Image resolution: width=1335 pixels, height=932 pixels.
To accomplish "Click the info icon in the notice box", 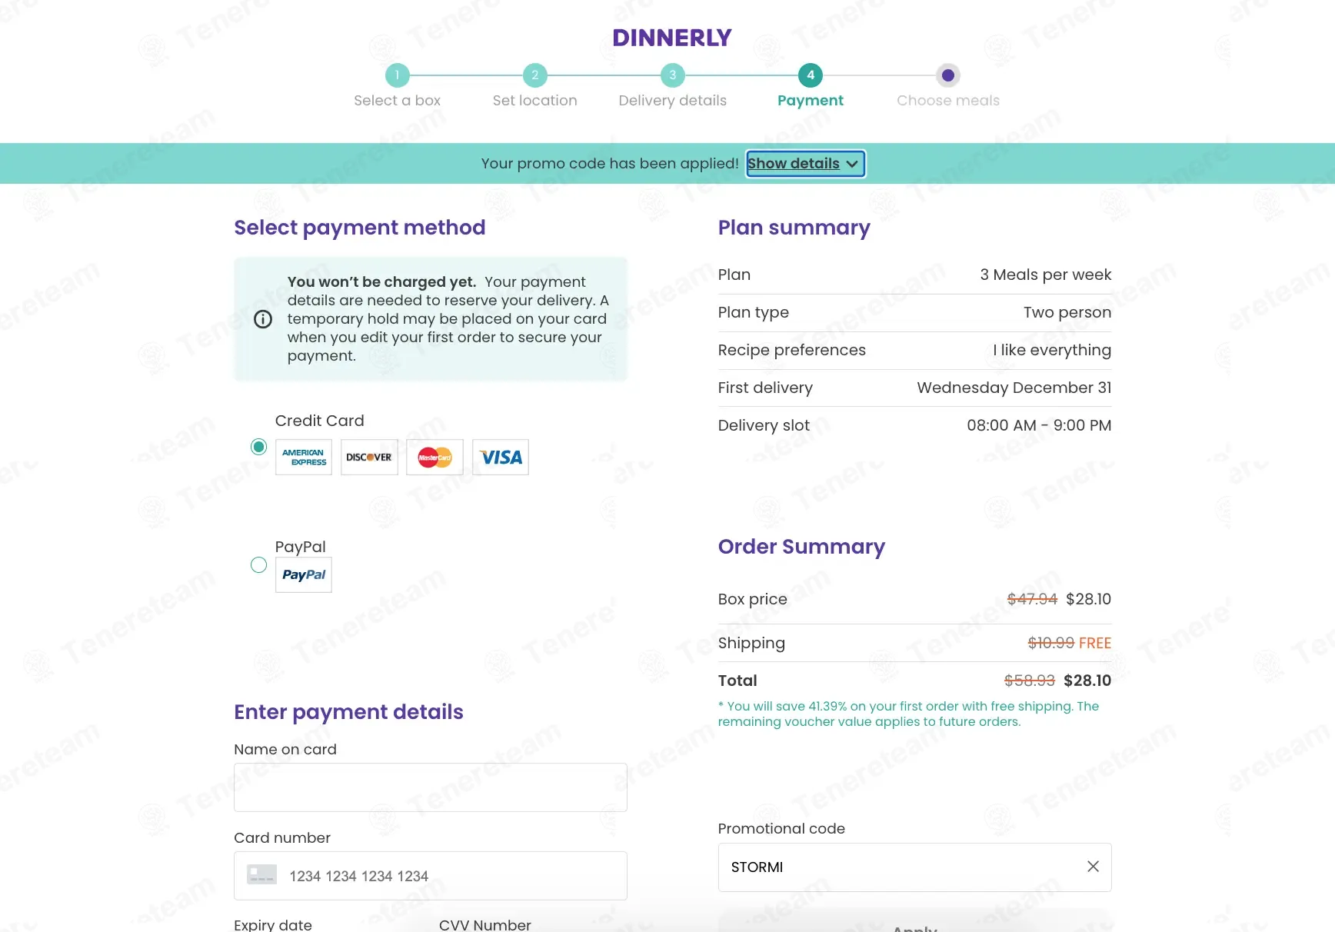I will click(x=263, y=319).
